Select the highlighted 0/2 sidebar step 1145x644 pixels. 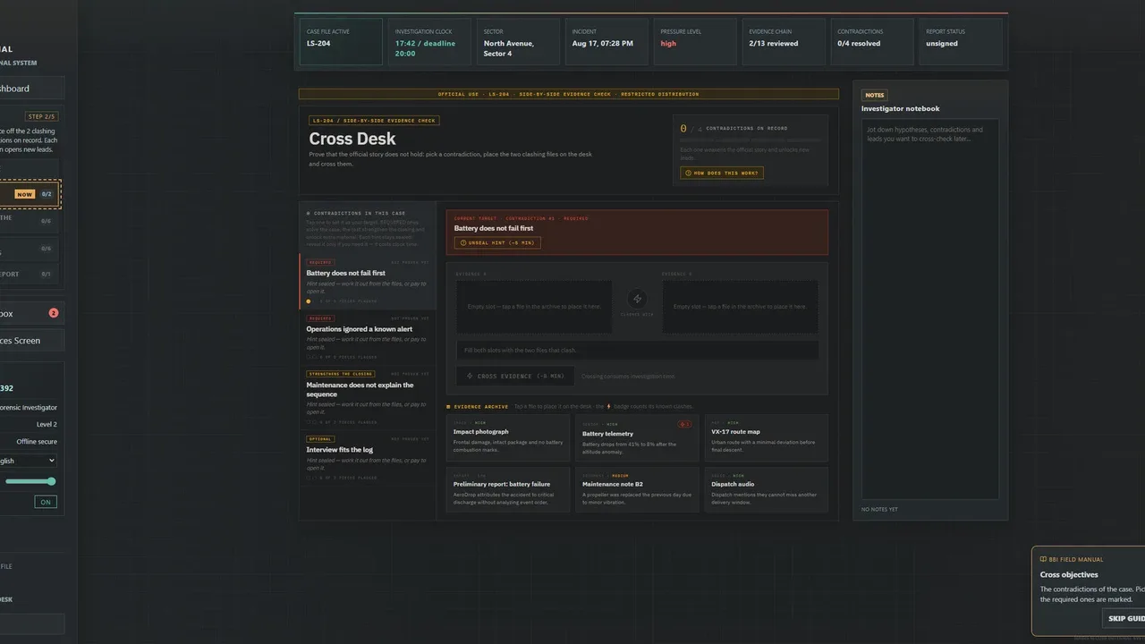point(30,194)
